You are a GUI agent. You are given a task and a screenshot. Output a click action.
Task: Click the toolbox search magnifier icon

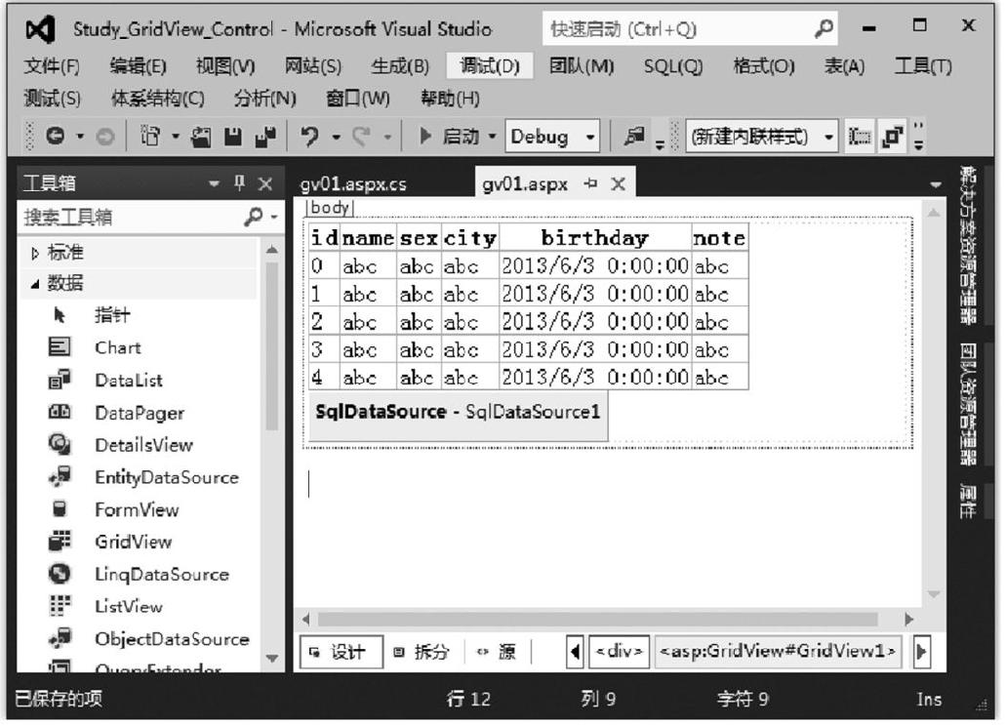point(253,218)
